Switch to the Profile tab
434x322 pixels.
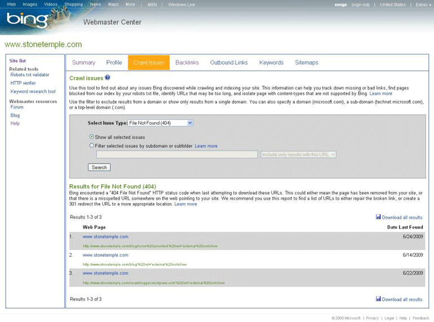coord(114,63)
